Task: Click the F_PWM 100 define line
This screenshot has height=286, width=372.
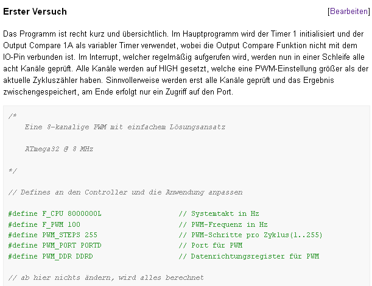Action: tap(44, 224)
